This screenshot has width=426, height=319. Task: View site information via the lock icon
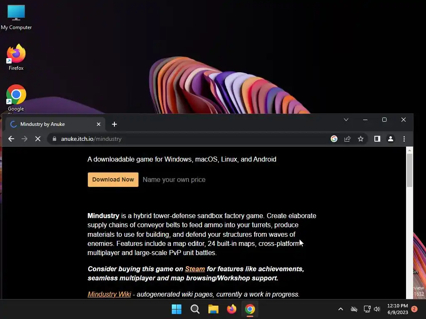click(54, 139)
